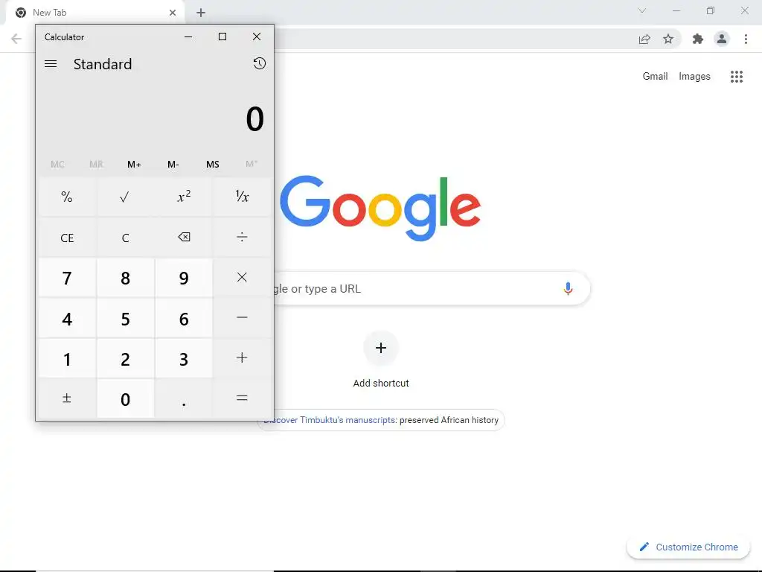Screen dimensions: 762x572
Task: Bookmark this tab with the star icon
Action: click(x=668, y=39)
